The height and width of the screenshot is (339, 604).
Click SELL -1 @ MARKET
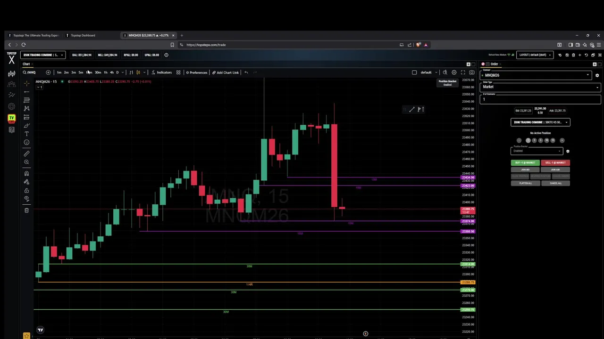(555, 162)
